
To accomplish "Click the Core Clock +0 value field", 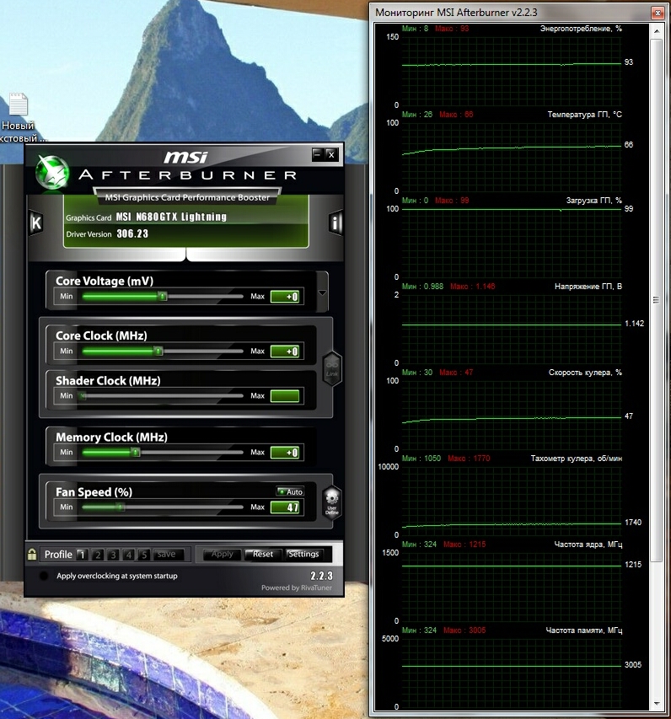I will coord(285,351).
